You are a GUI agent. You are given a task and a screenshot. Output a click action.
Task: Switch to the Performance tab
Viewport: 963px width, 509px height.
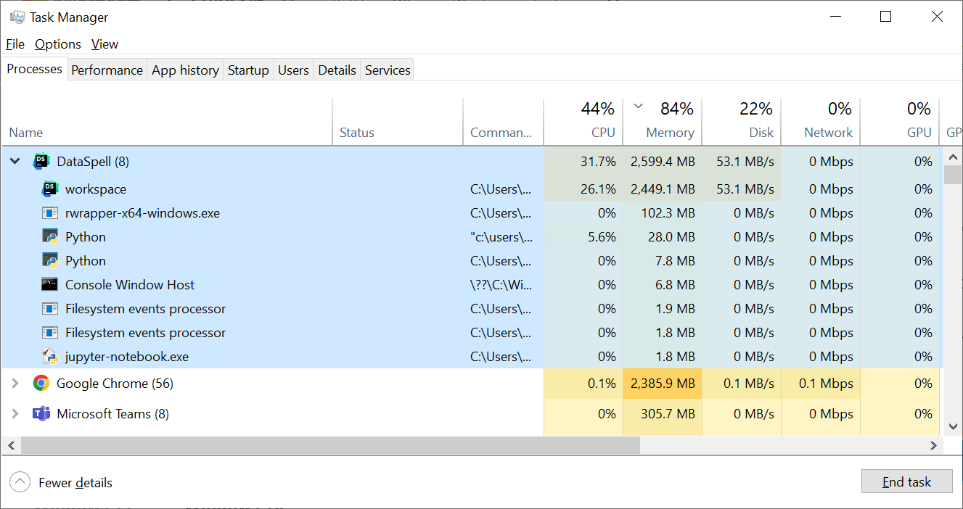[x=107, y=70]
